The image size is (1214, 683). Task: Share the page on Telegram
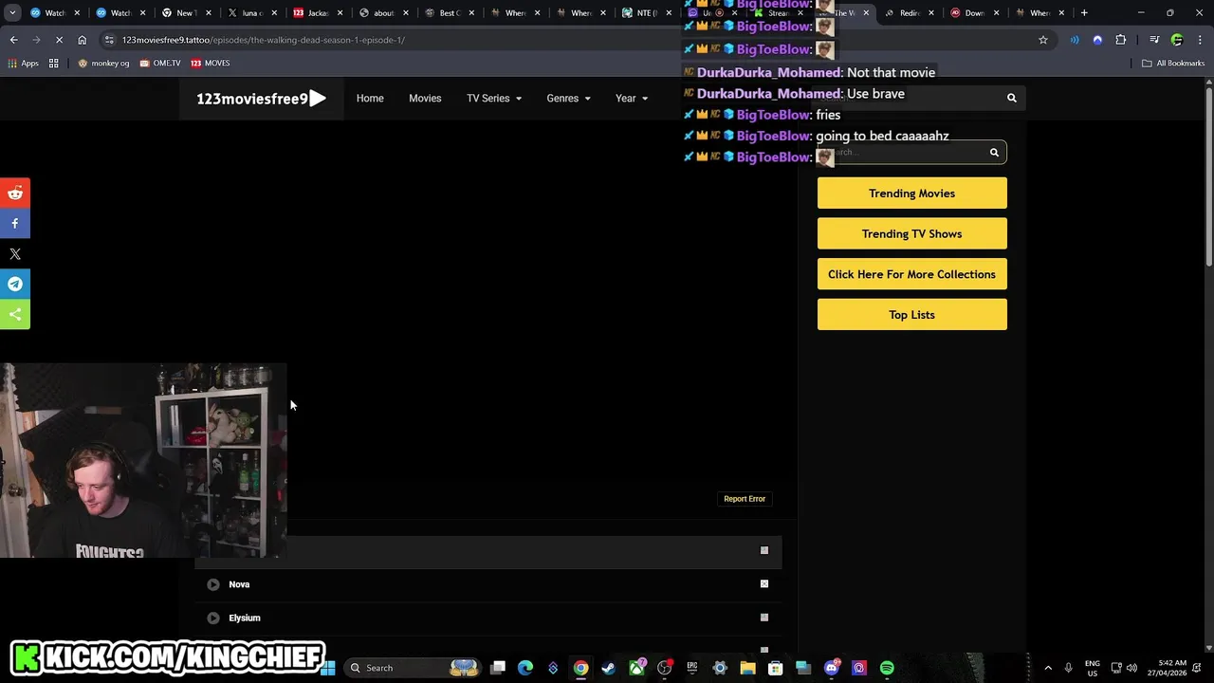(x=15, y=285)
